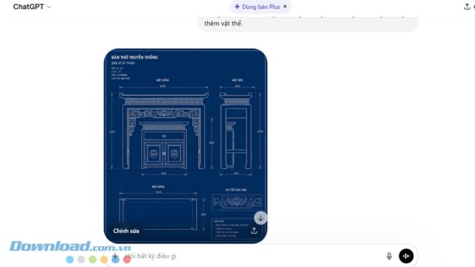The height and width of the screenshot is (267, 475).
Task: Start voice mode with the black waveform button
Action: (406, 256)
